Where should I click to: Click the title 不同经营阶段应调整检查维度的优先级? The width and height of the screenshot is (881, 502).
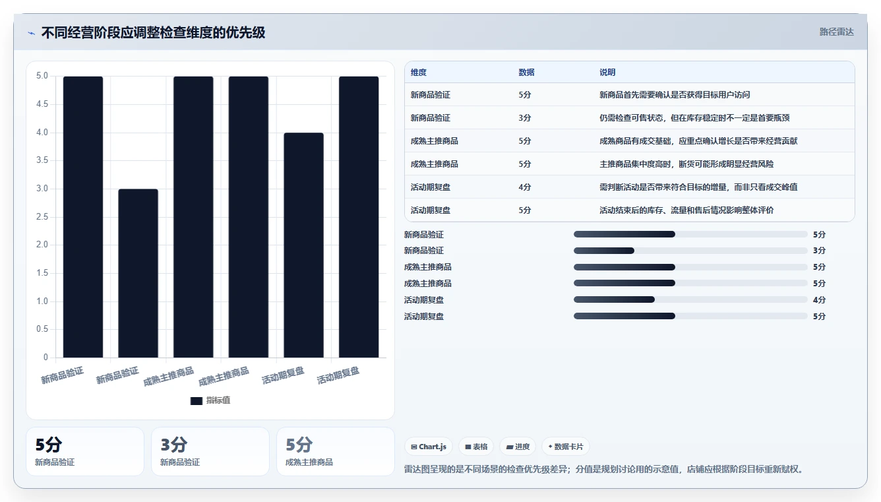(x=153, y=32)
